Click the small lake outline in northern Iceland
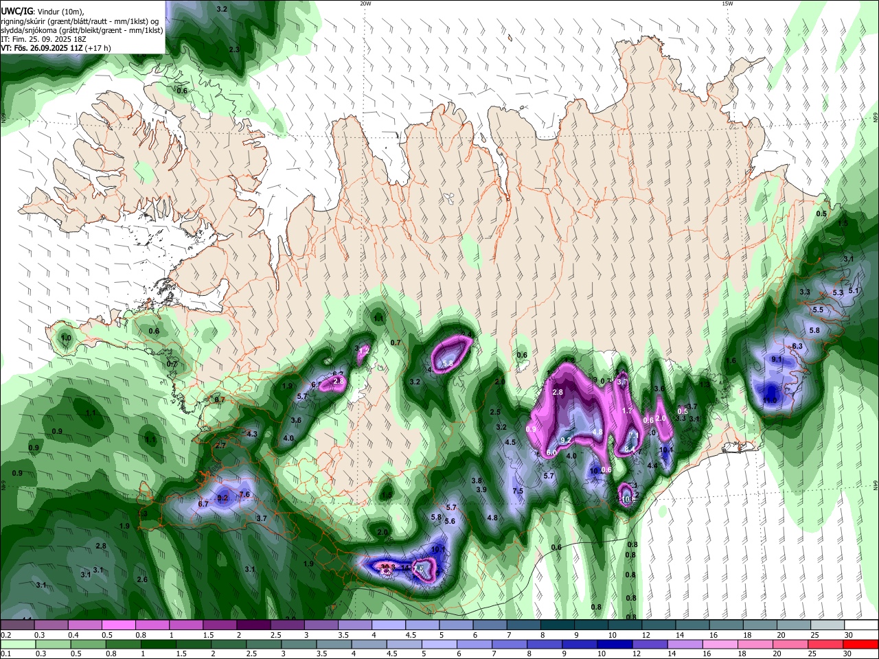The image size is (879, 659). 450,199
